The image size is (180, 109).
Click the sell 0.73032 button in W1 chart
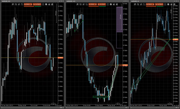(x=28, y=4)
